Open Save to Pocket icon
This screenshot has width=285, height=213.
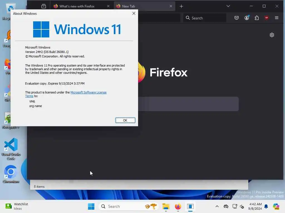pos(237,18)
